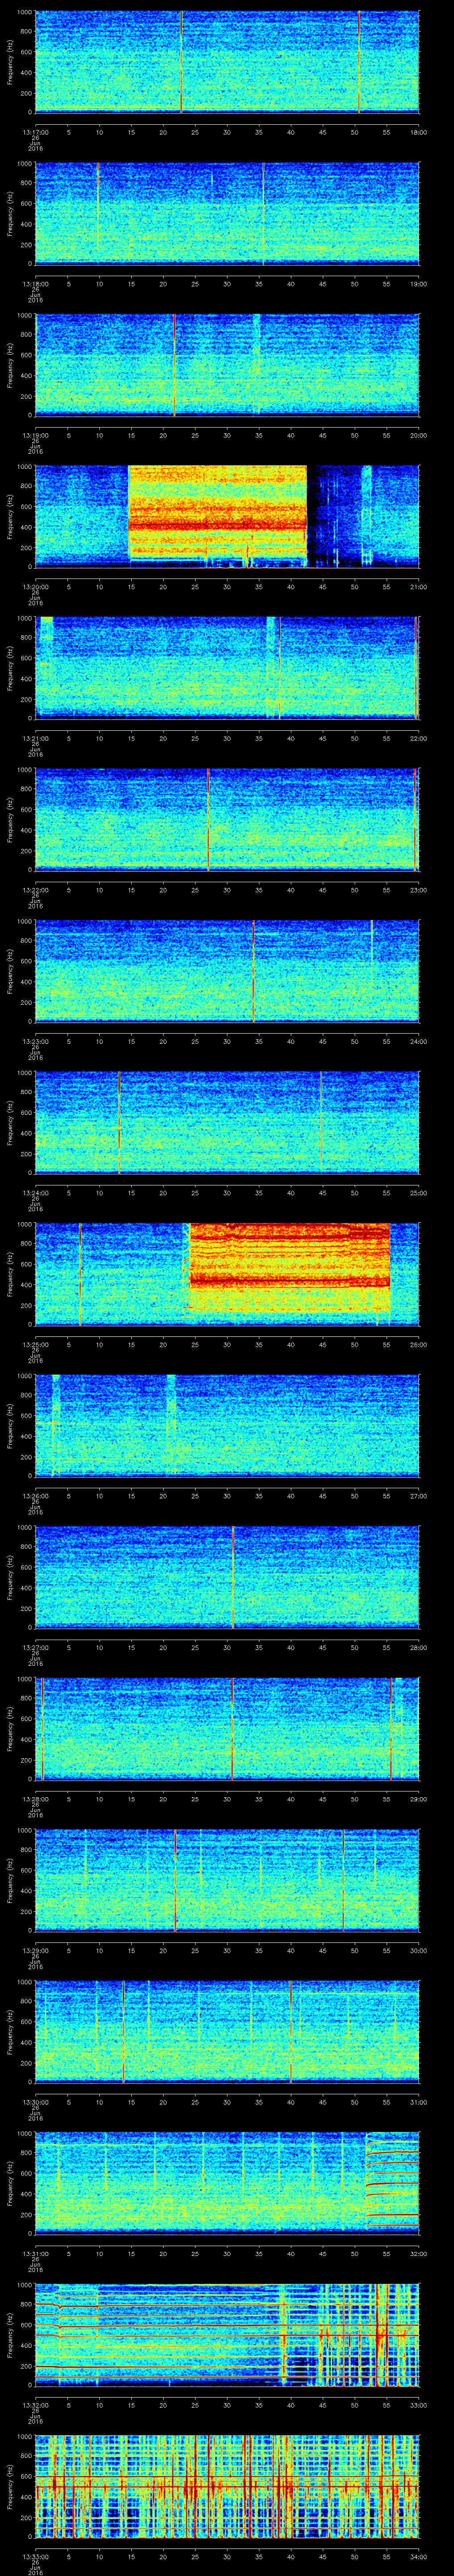The image size is (454, 2576).
Task: Click the 13:33:00 start time label
Action: tap(35, 2556)
